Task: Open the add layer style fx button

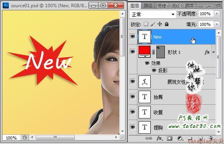Action: pyautogui.click(x=160, y=138)
